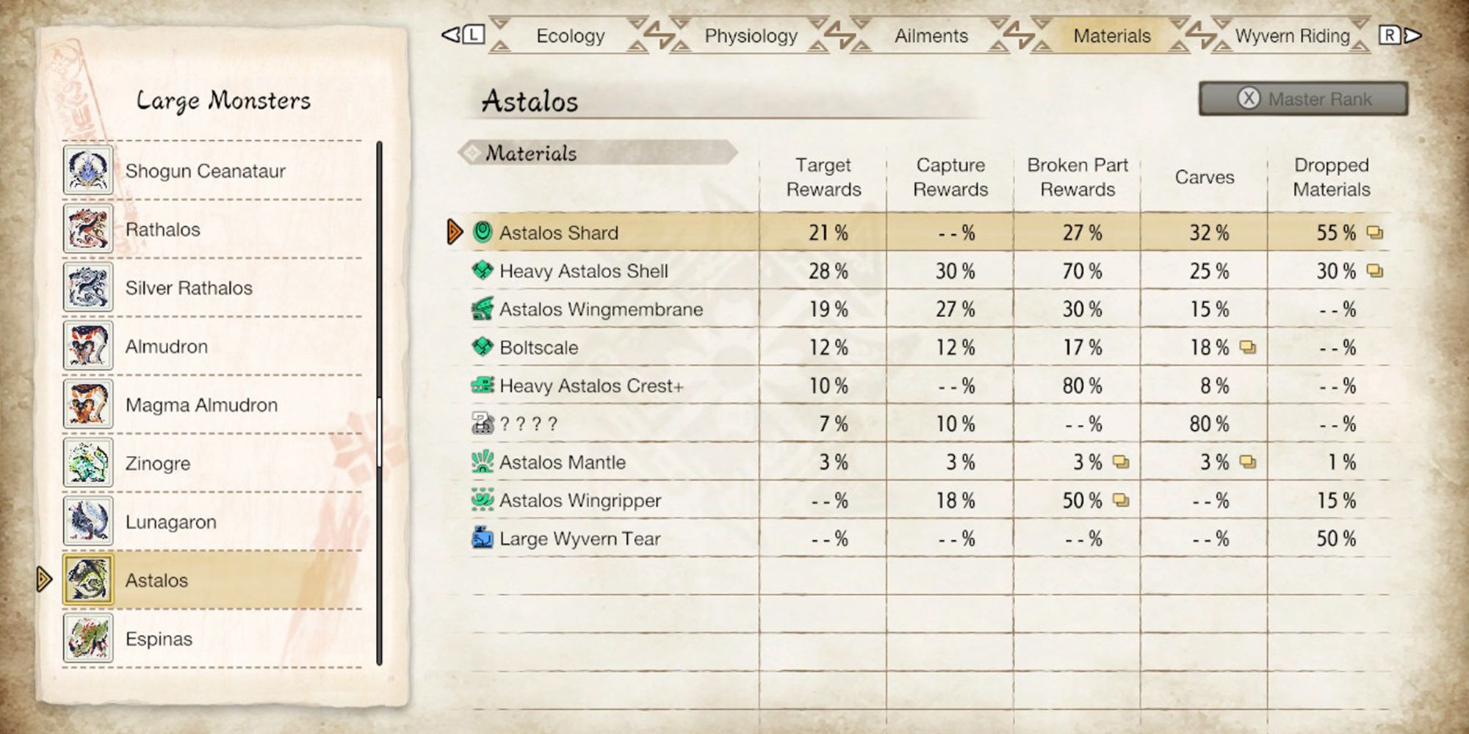Open the Wyvern Riding tab
The image size is (1469, 734).
1293,36
